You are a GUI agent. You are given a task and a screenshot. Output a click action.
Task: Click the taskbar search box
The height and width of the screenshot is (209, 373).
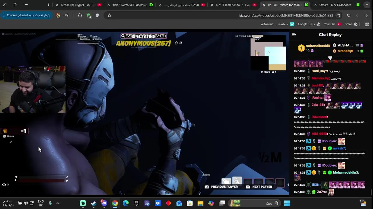click(255, 203)
